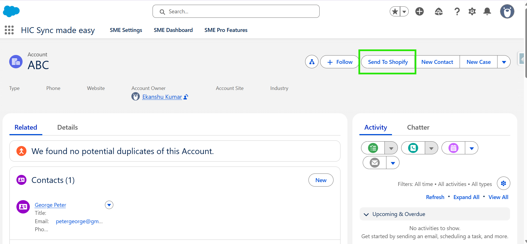Show more account actions dropdown

point(504,62)
